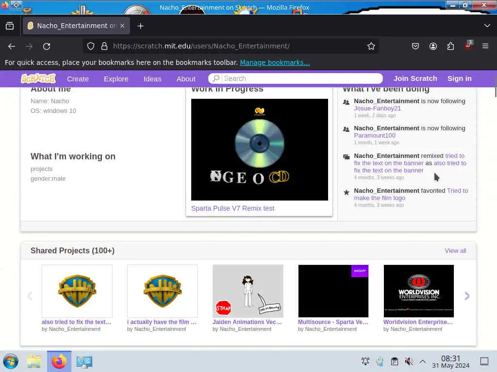Viewport: 497px width, 372px height.
Task: Open the extensions puzzle icon
Action: click(x=450, y=46)
